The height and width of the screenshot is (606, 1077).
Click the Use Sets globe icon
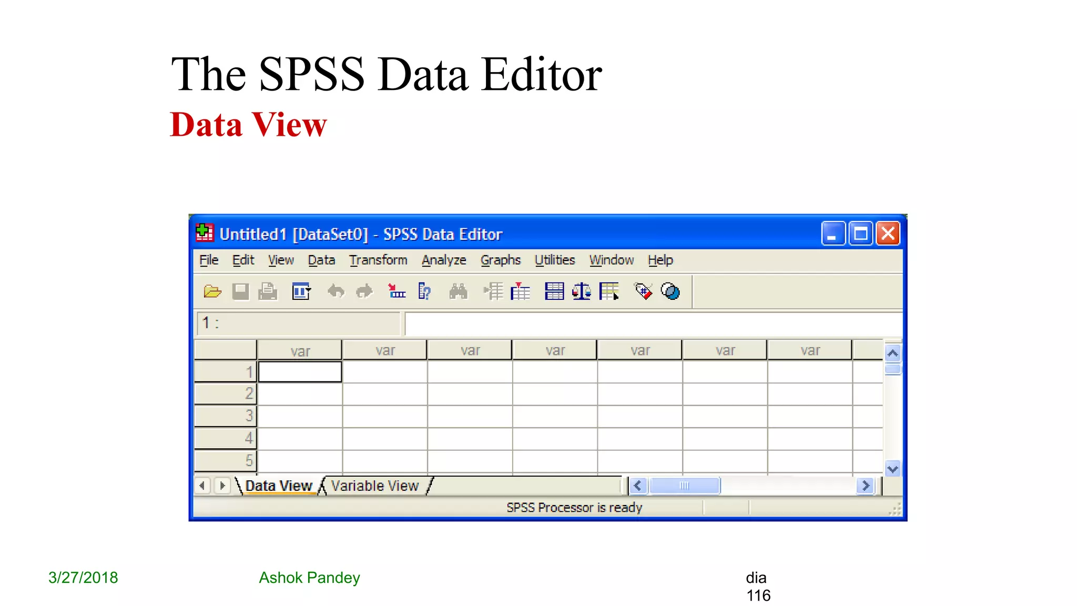(x=670, y=291)
